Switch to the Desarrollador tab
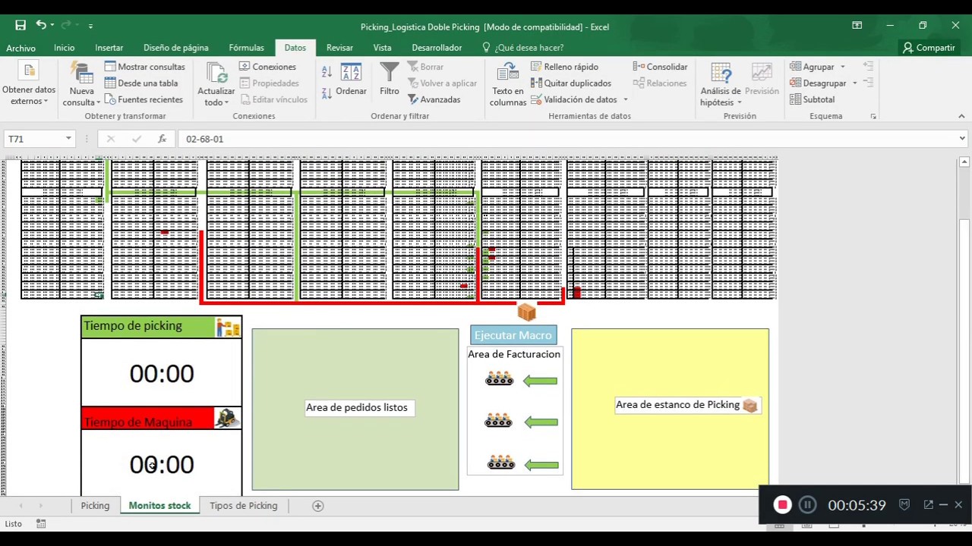The width and height of the screenshot is (972, 546). [x=437, y=48]
